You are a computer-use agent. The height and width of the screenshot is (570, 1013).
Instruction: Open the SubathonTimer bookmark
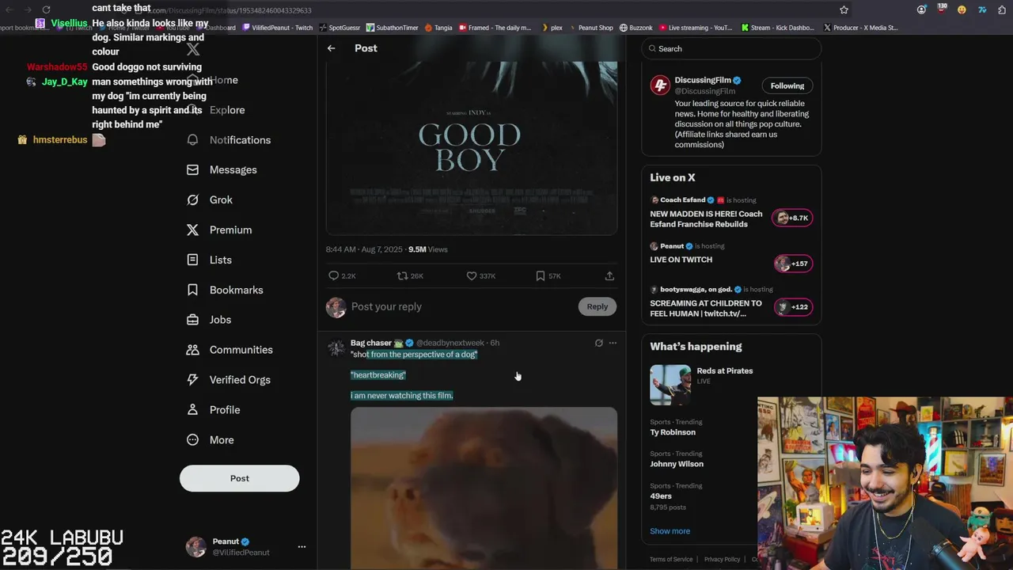click(x=393, y=28)
